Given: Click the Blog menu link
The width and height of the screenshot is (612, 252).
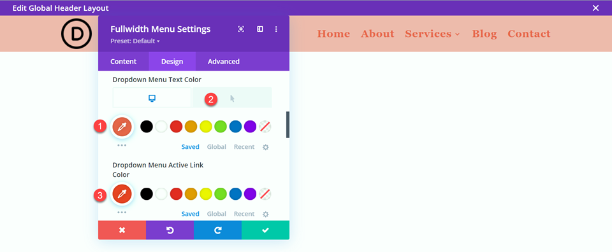Looking at the screenshot, I should click(484, 34).
